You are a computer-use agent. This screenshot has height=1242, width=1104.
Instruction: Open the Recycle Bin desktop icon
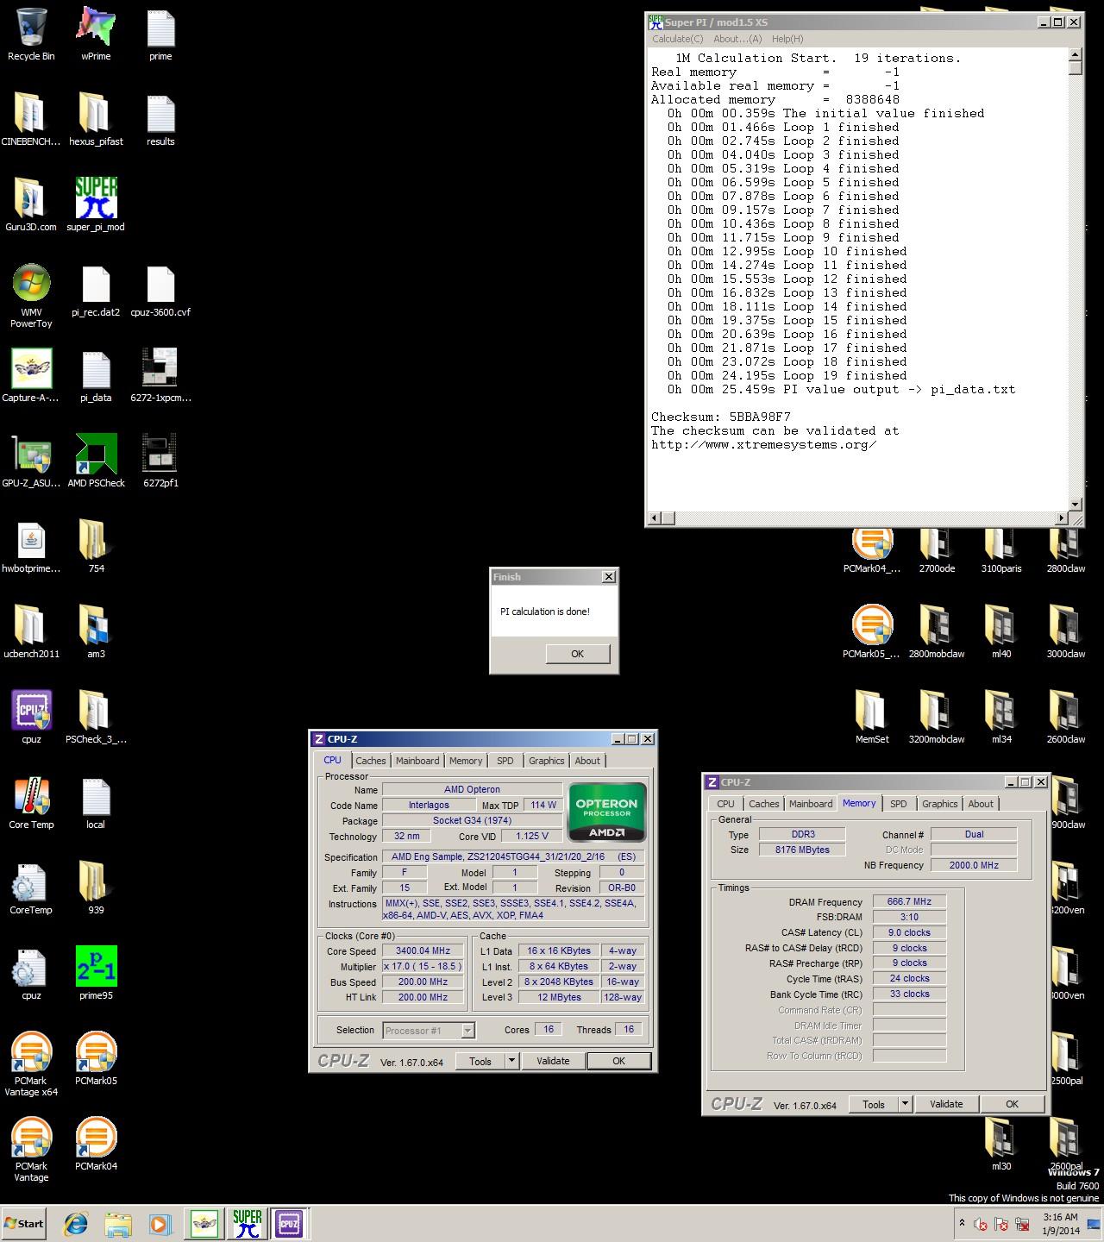click(x=31, y=34)
